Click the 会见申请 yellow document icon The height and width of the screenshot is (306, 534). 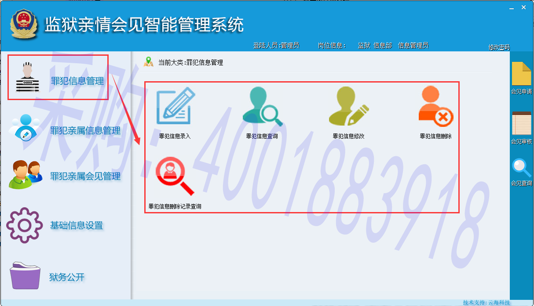point(521,74)
